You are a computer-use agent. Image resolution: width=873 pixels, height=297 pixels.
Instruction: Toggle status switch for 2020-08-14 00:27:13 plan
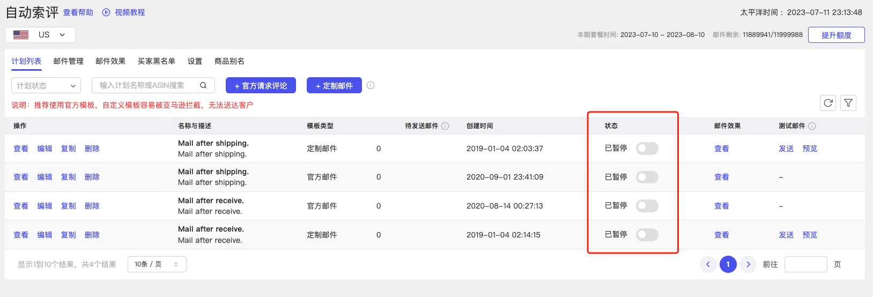pyautogui.click(x=647, y=206)
